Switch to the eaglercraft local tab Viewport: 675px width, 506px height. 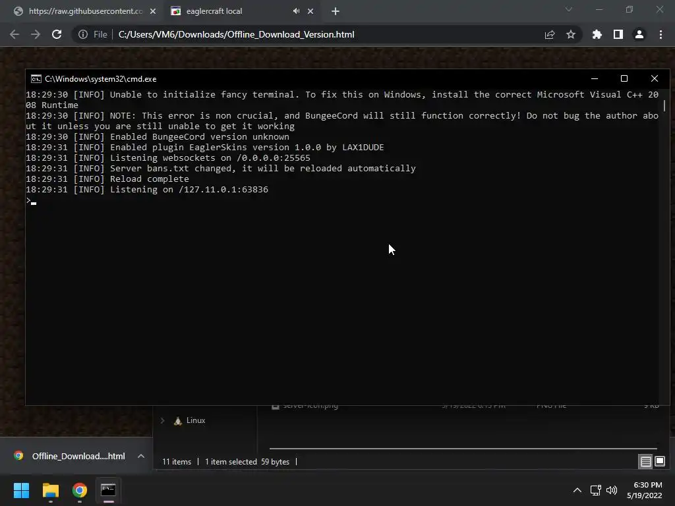233,11
